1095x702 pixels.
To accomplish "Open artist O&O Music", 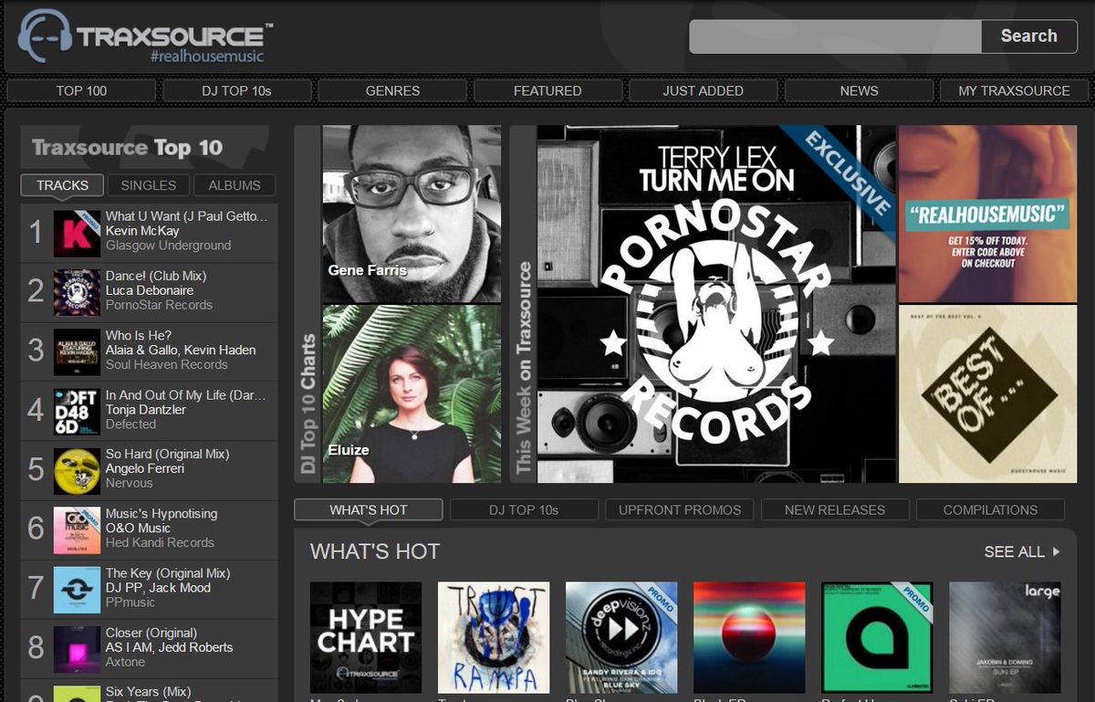I will [x=139, y=528].
